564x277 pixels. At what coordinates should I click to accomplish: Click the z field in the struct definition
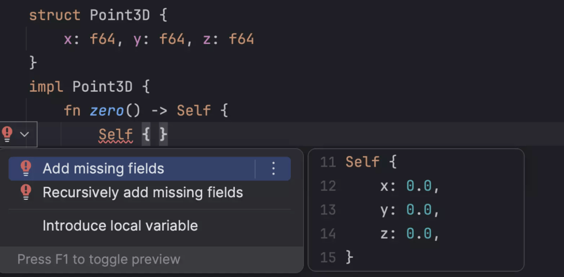click(206, 39)
